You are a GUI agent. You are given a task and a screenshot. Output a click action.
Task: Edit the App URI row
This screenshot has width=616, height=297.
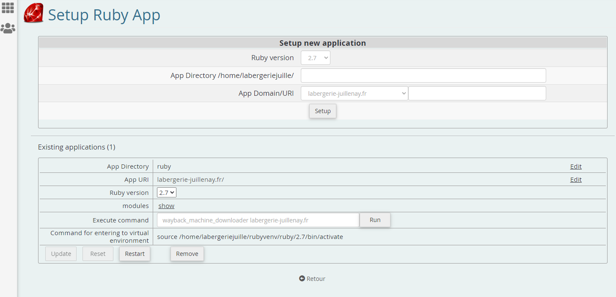point(576,180)
